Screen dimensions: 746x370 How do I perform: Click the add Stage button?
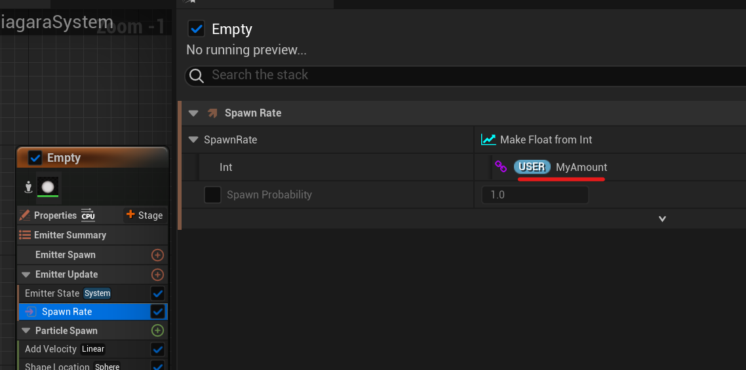click(x=144, y=215)
